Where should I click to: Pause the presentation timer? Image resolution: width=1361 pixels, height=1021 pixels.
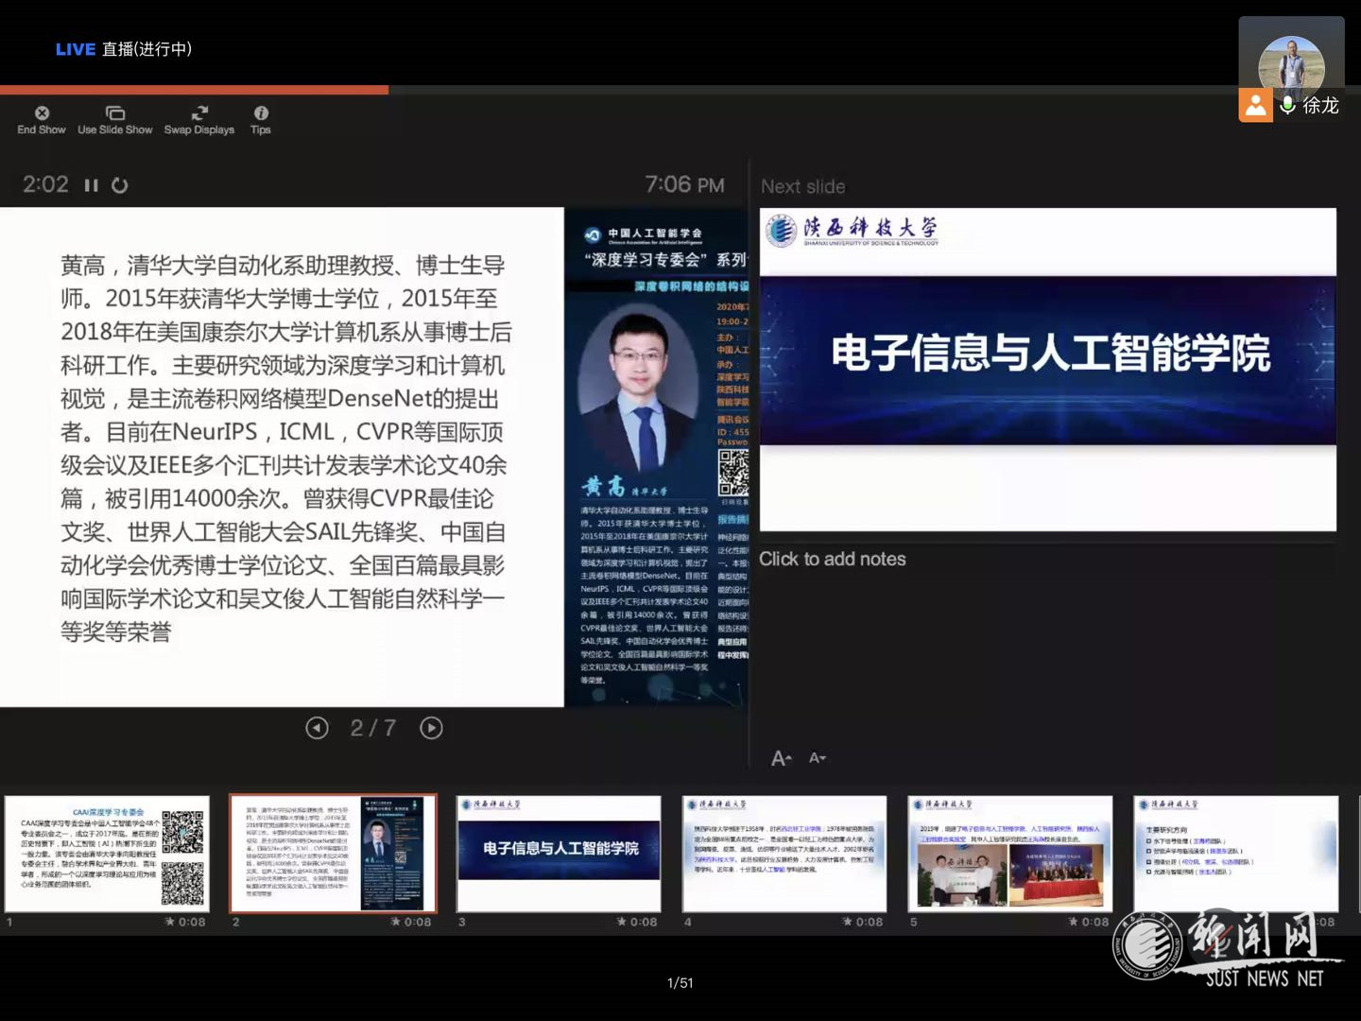(x=92, y=185)
